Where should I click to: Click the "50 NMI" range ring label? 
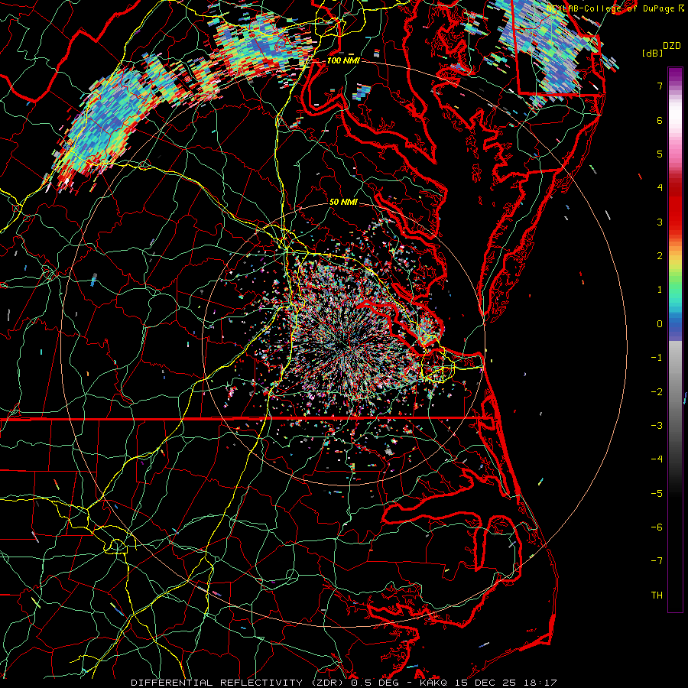[x=343, y=203]
